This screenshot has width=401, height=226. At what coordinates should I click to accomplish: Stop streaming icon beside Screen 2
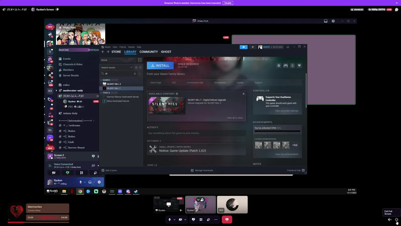93,156
